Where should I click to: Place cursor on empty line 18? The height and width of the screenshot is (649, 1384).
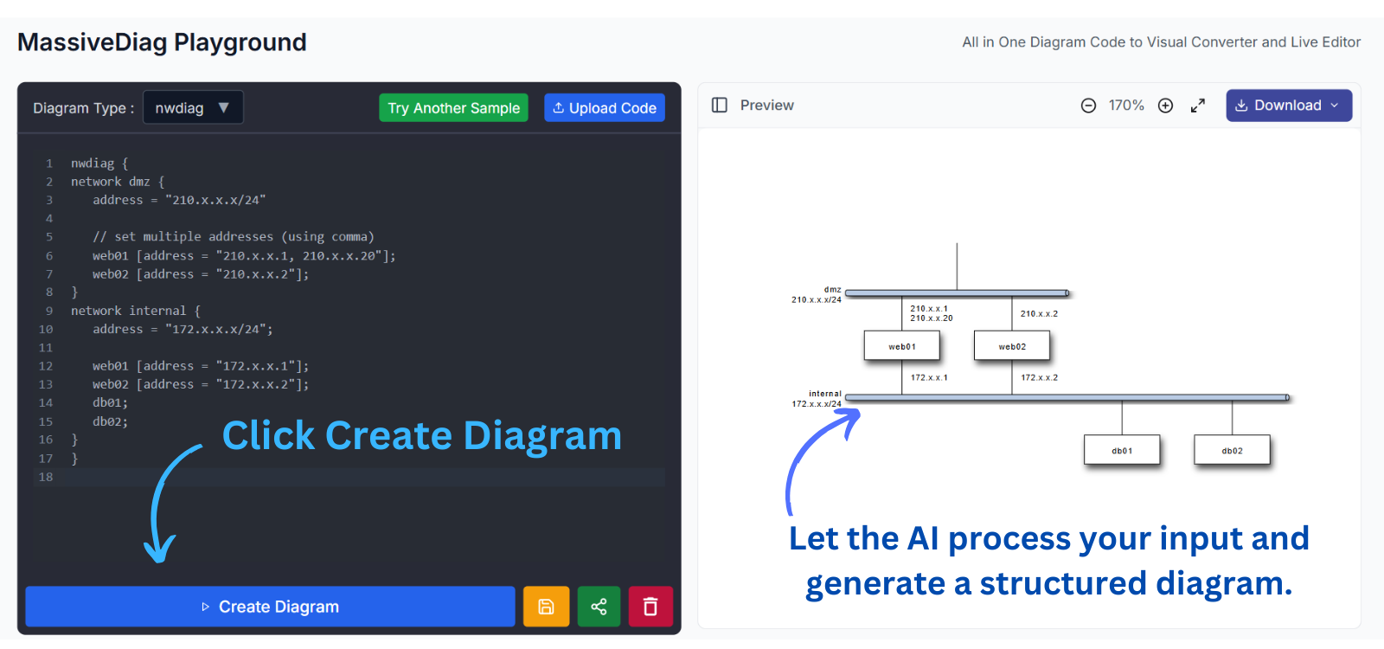[363, 477]
